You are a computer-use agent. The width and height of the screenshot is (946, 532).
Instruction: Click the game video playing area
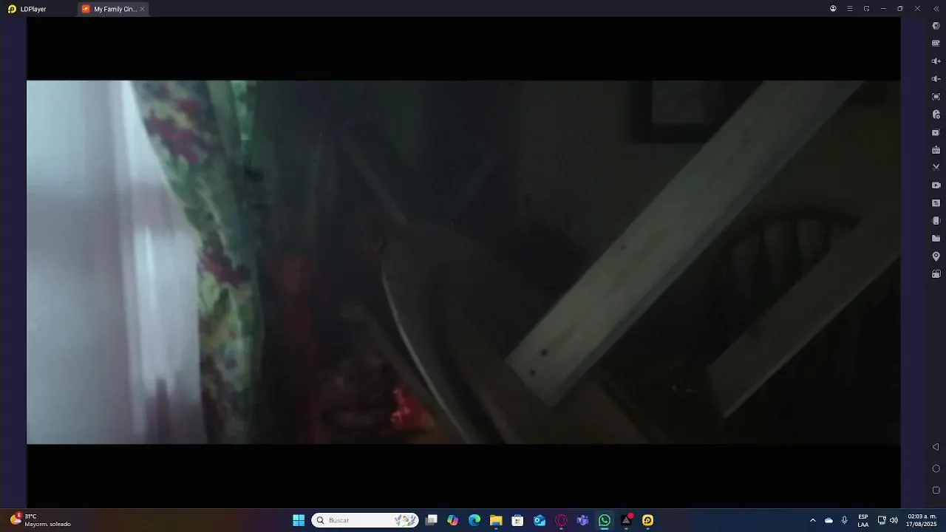[x=463, y=262]
